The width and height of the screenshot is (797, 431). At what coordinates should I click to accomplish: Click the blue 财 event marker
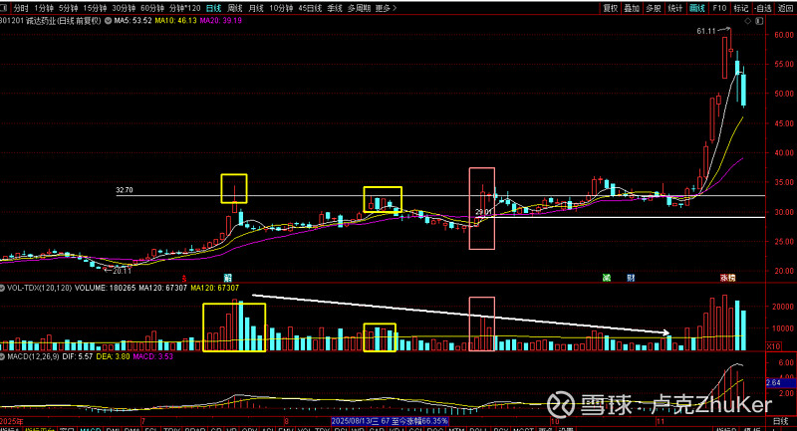coord(631,278)
